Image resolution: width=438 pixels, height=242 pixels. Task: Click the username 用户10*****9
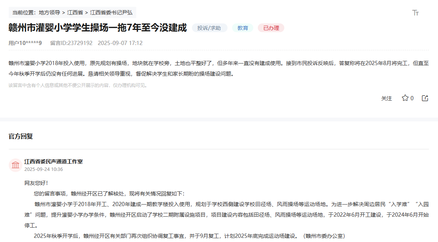pyautogui.click(x=25, y=43)
